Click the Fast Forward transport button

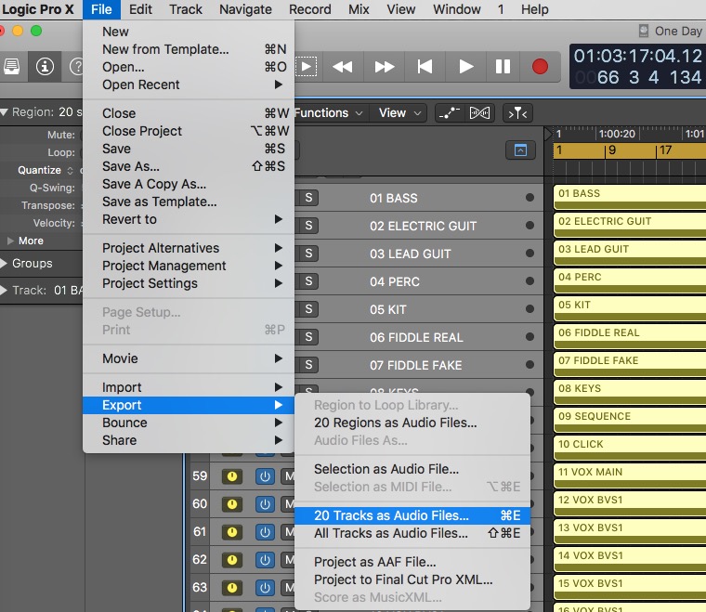pos(384,67)
